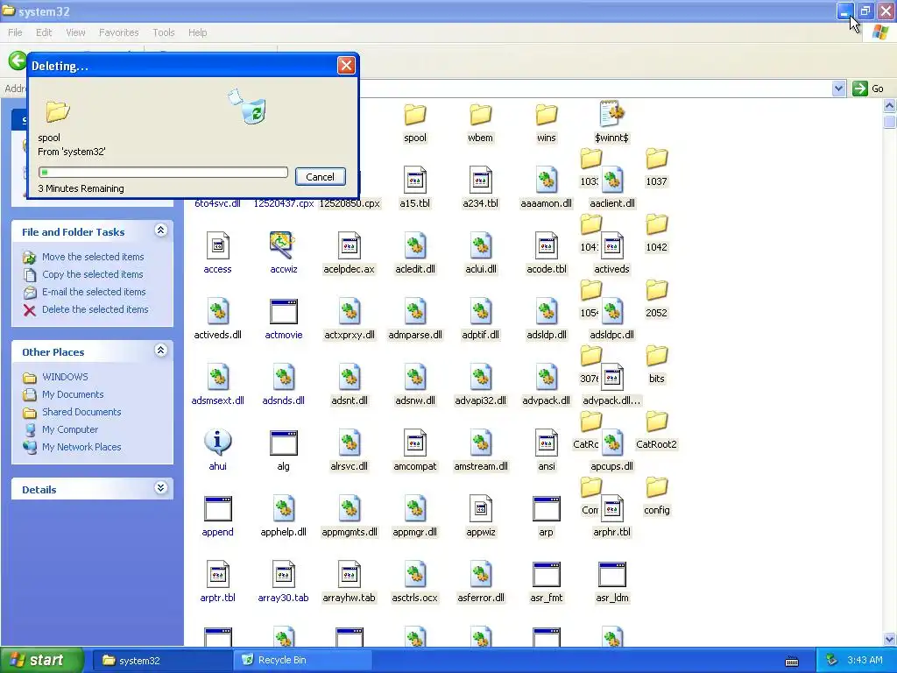
Task: Select the append application icon
Action: tap(218, 509)
